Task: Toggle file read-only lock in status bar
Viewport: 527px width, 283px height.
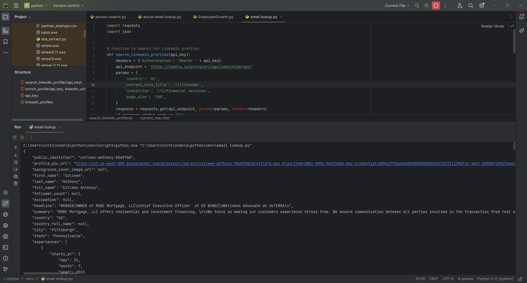Action: pyautogui.click(x=520, y=279)
